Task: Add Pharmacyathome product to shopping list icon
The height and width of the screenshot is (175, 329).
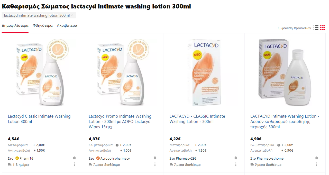Action: click(317, 158)
